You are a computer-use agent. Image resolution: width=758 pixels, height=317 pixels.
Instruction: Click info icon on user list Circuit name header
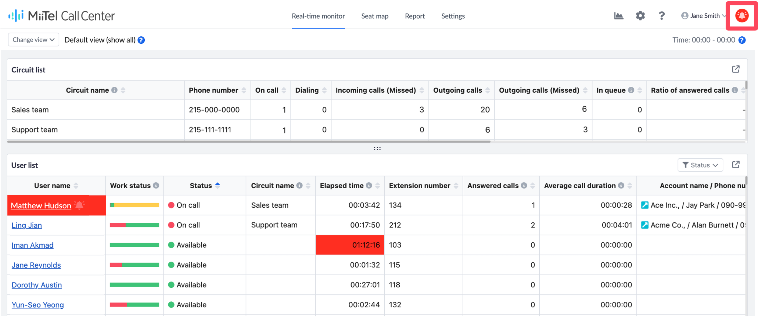(x=299, y=186)
